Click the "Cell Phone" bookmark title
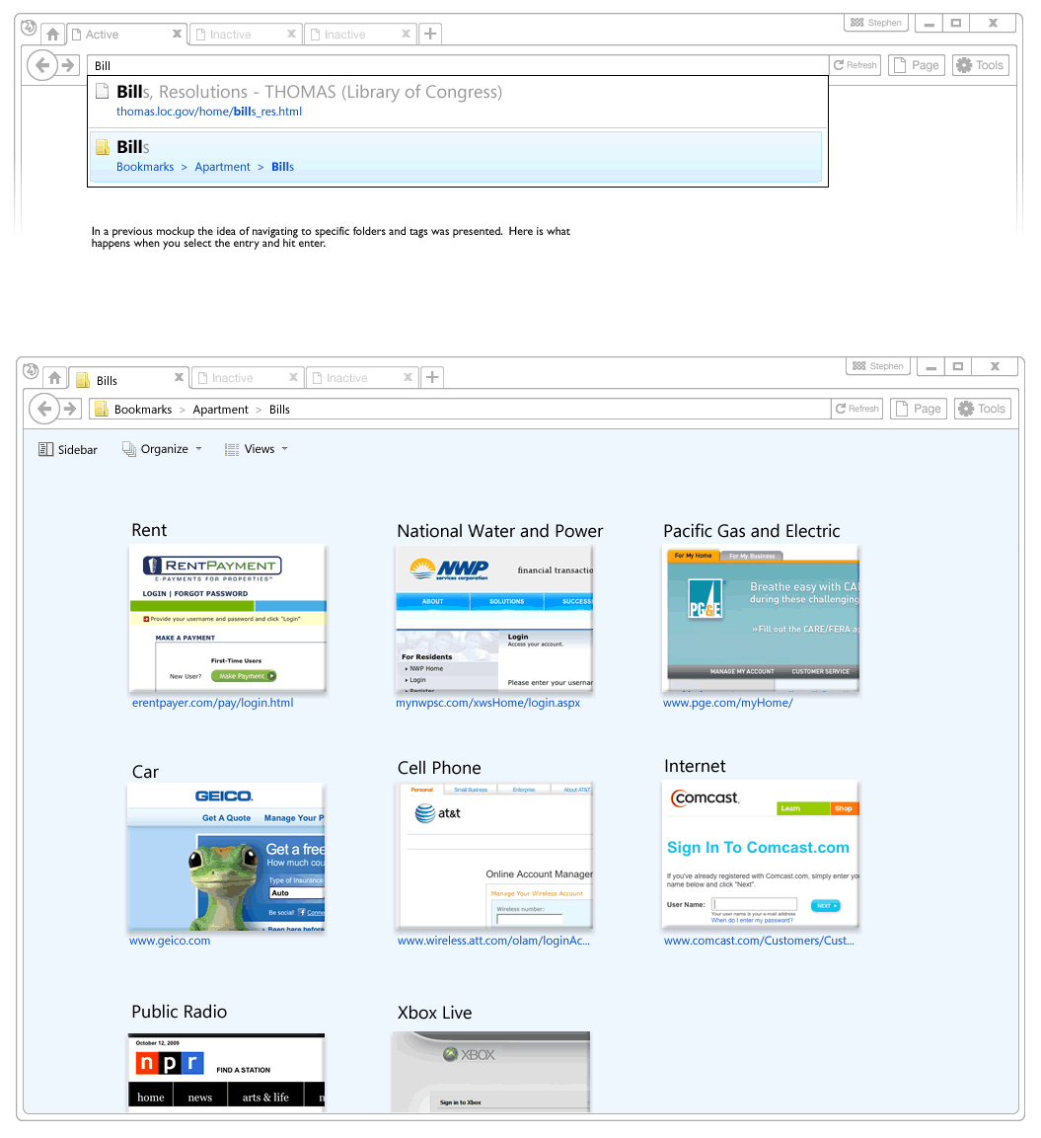1041x1138 pixels. point(439,768)
